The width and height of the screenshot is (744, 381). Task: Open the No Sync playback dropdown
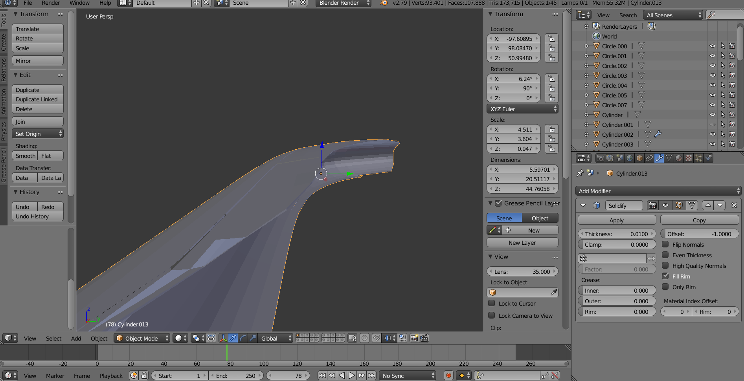coord(408,376)
